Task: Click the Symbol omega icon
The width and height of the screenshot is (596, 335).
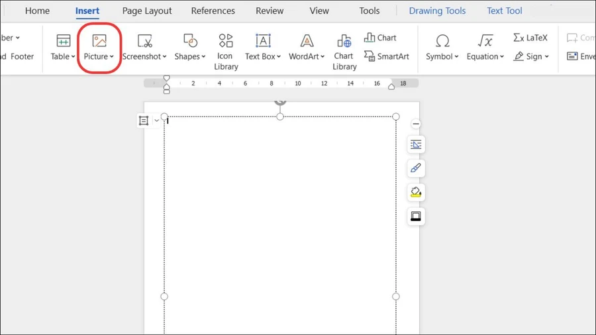Action: [442, 40]
